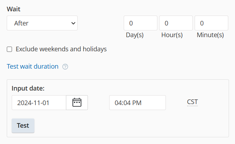Click the 'Hour(s)' label under the middle field
The height and width of the screenshot is (144, 235).
tap(172, 35)
